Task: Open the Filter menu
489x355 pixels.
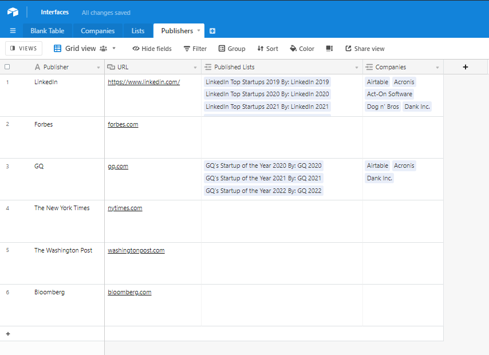Action: [x=195, y=49]
